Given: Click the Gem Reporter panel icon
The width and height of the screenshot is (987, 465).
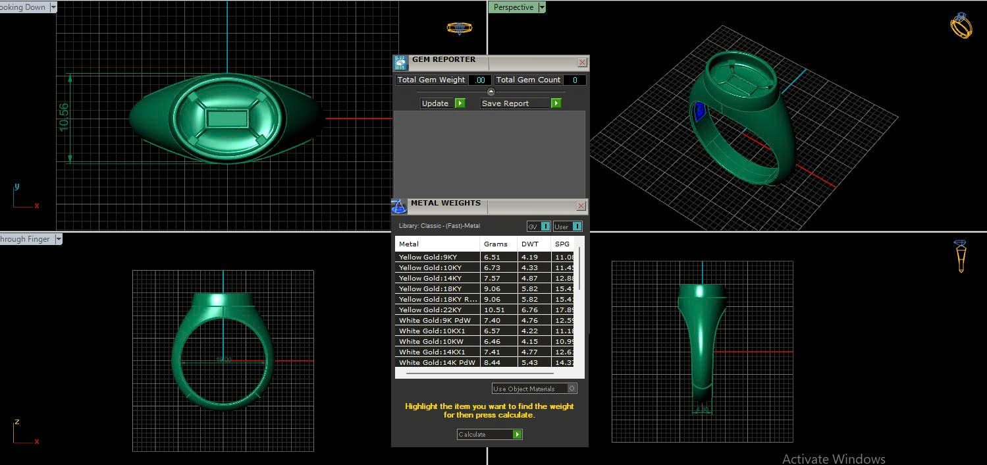Looking at the screenshot, I should [x=400, y=63].
